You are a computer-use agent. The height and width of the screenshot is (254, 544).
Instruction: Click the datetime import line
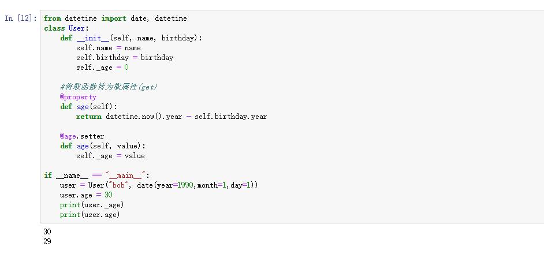coord(115,18)
